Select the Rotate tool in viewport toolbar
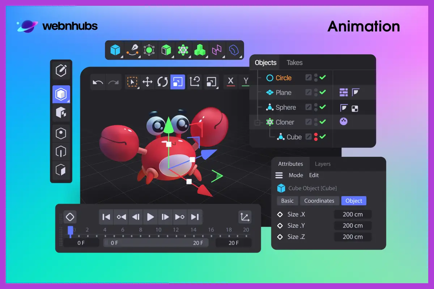 [162, 82]
